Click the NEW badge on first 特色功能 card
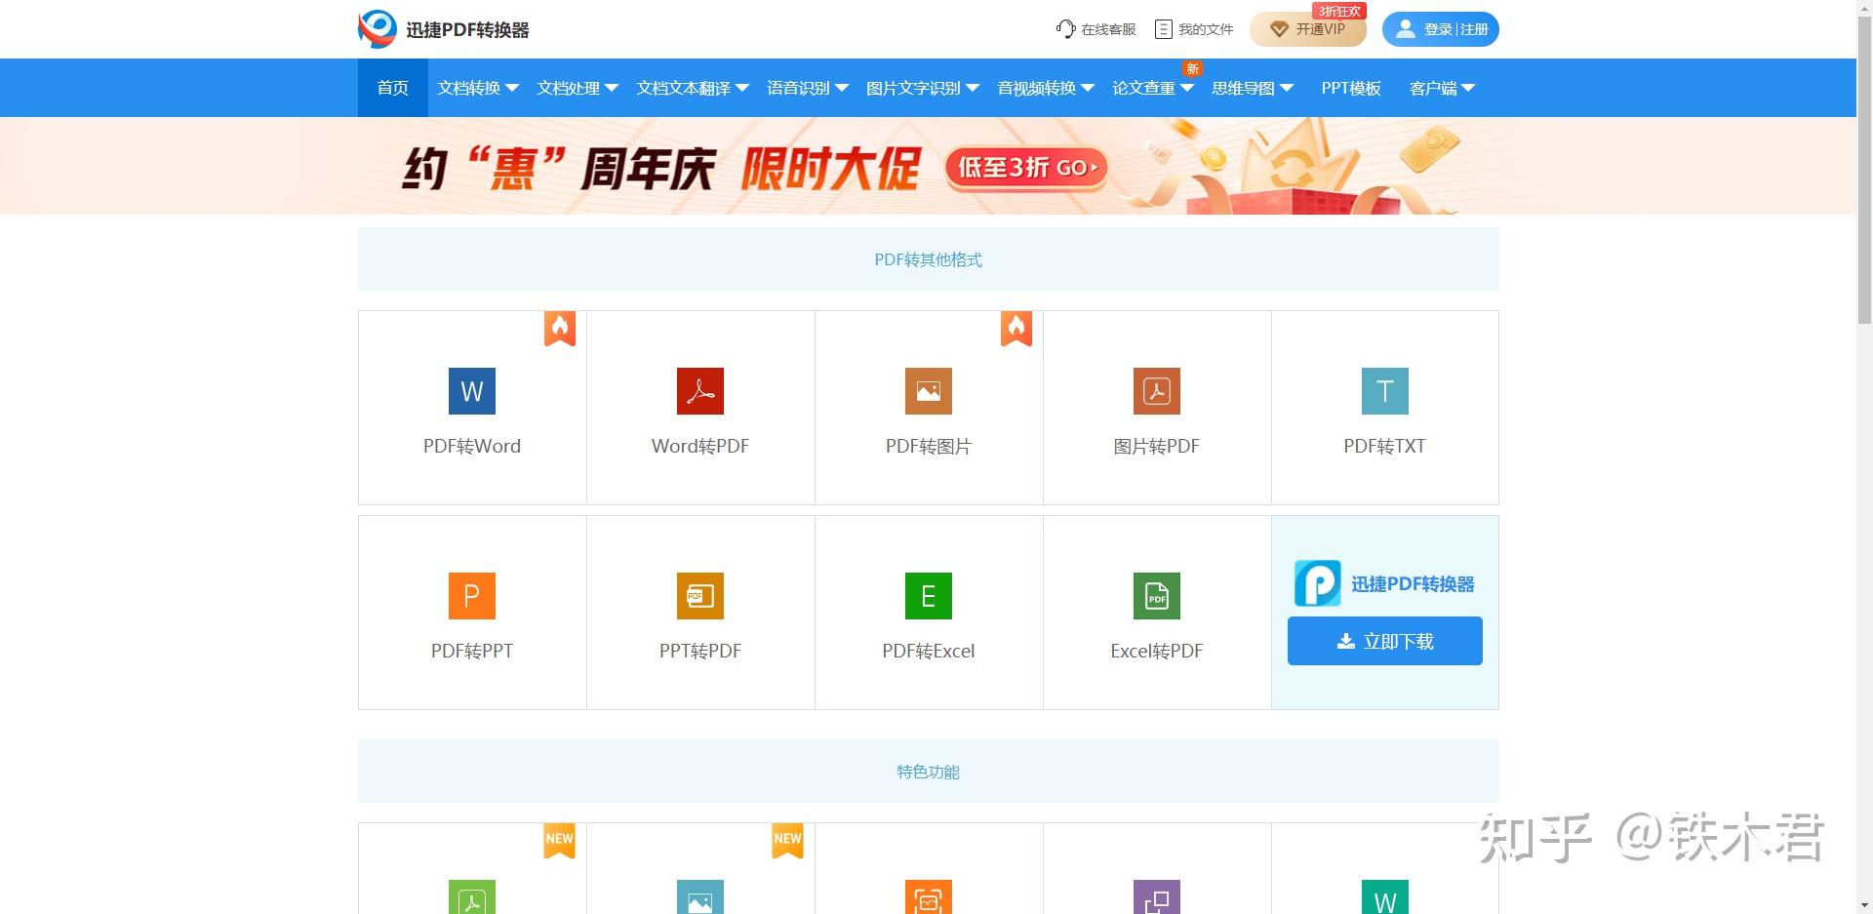Viewport: 1873px width, 914px height. [x=560, y=841]
